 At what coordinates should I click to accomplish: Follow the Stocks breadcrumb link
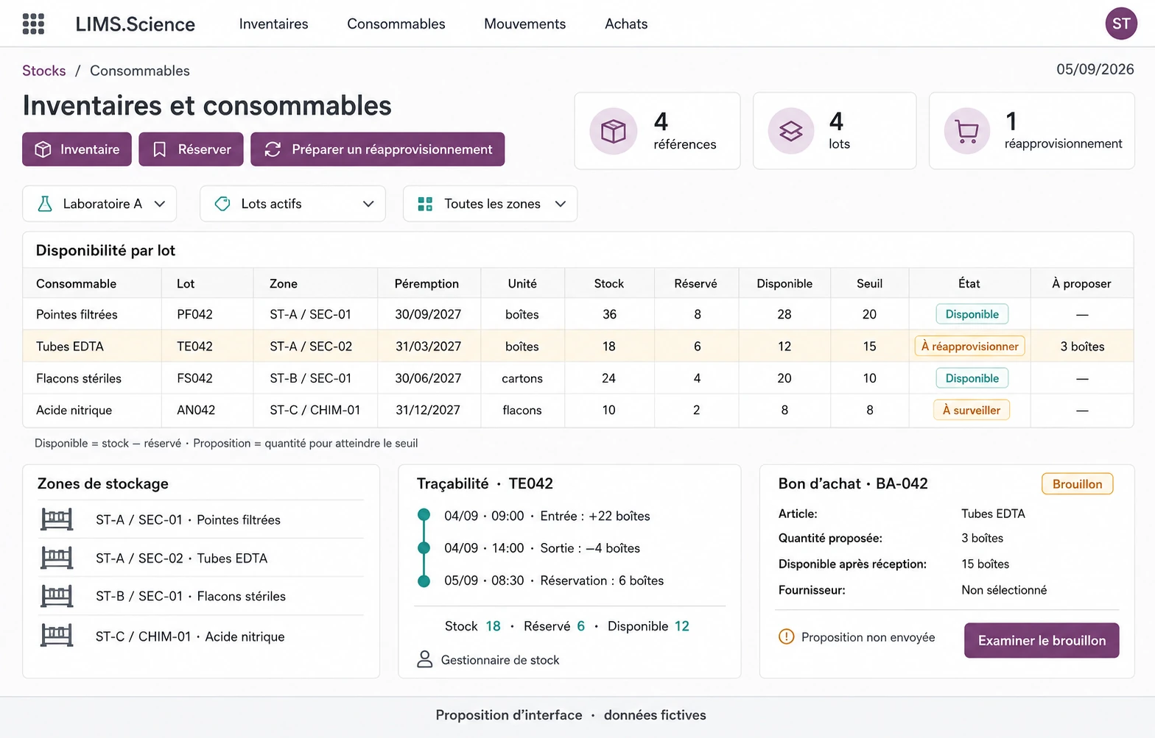tap(44, 71)
